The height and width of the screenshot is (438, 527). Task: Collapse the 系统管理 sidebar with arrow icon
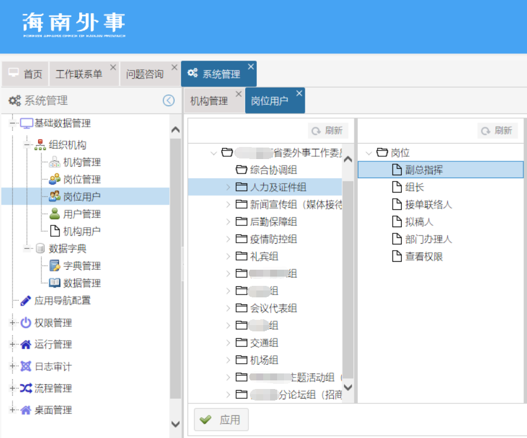coord(169,101)
